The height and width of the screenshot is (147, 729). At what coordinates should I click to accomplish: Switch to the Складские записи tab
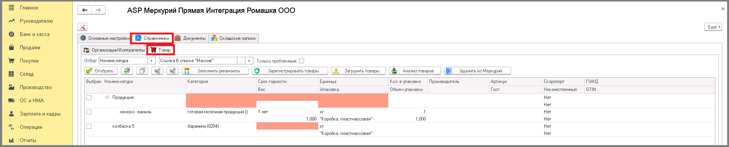click(x=234, y=38)
